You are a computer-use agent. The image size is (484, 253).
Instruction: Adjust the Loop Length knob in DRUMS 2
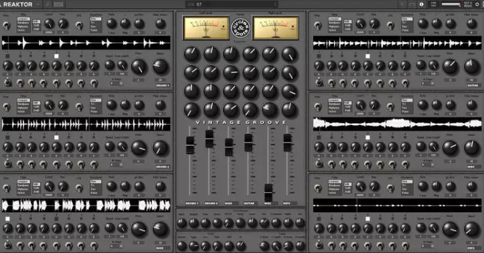coord(123,147)
